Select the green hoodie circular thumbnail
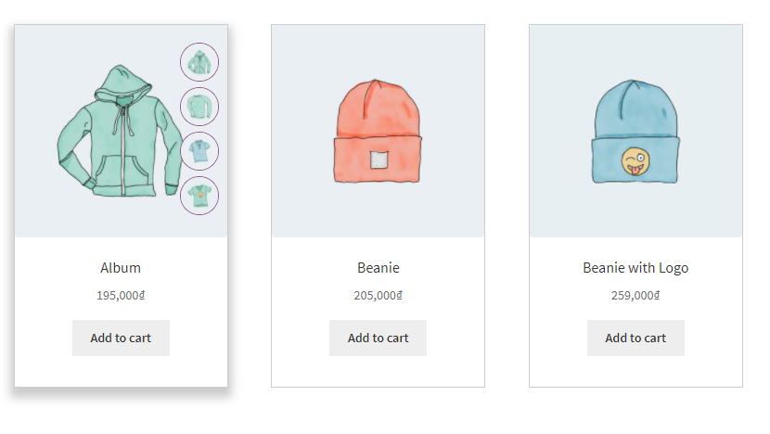This screenshot has height=434, width=770. [x=199, y=62]
